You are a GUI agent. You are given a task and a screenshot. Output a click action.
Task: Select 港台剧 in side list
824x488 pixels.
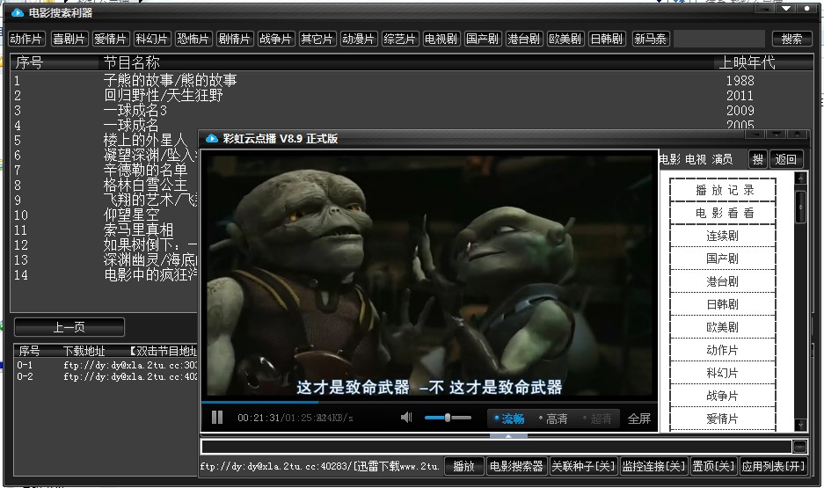[x=723, y=281]
